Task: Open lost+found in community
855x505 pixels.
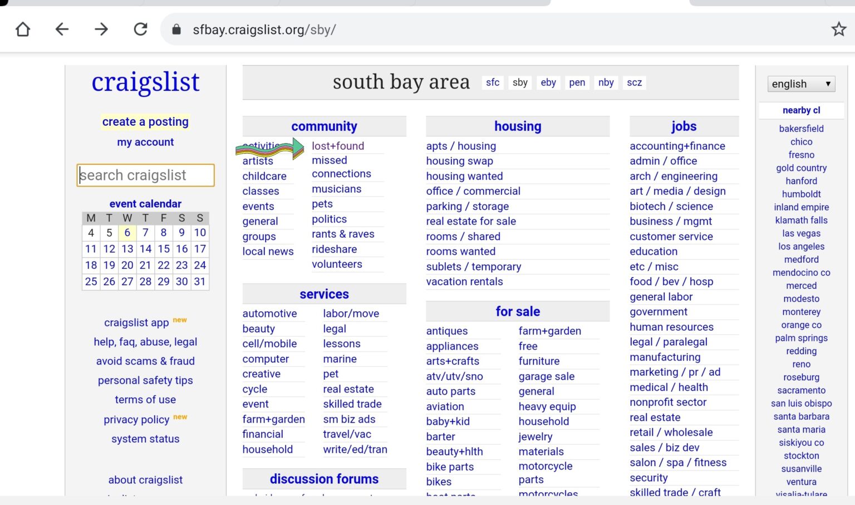Action: pos(338,146)
